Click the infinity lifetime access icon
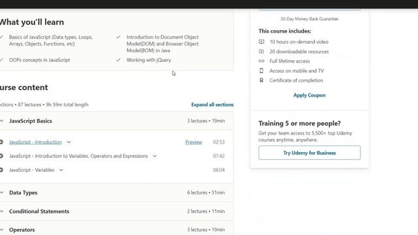The height and width of the screenshot is (235, 418). 261,61
